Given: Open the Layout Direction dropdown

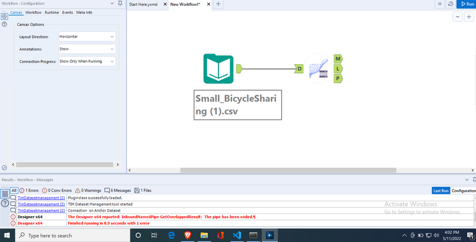Looking at the screenshot, I should point(87,37).
